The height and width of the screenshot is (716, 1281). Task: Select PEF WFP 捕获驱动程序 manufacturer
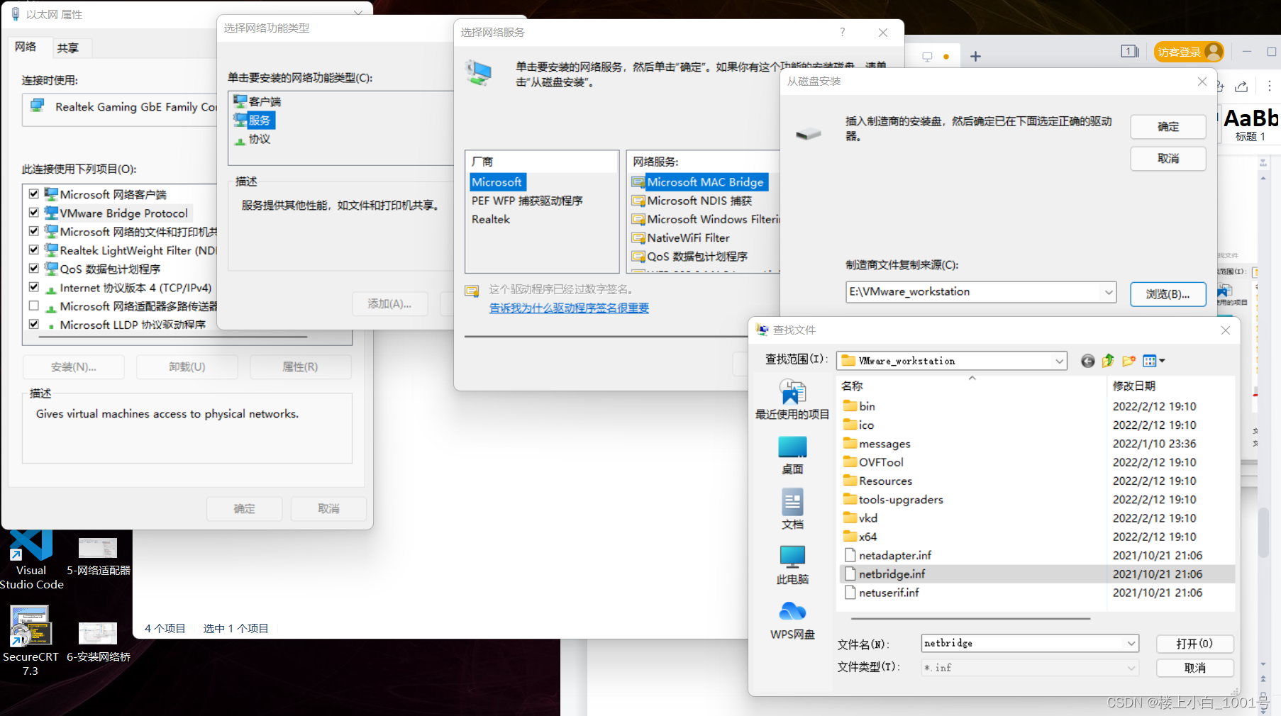tap(527, 201)
